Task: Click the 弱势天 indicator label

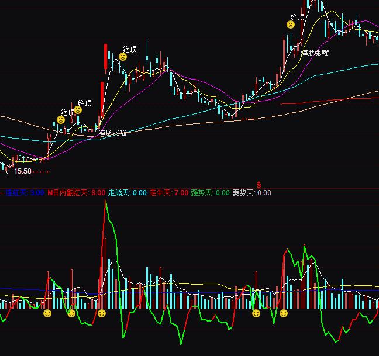Action: (x=244, y=193)
